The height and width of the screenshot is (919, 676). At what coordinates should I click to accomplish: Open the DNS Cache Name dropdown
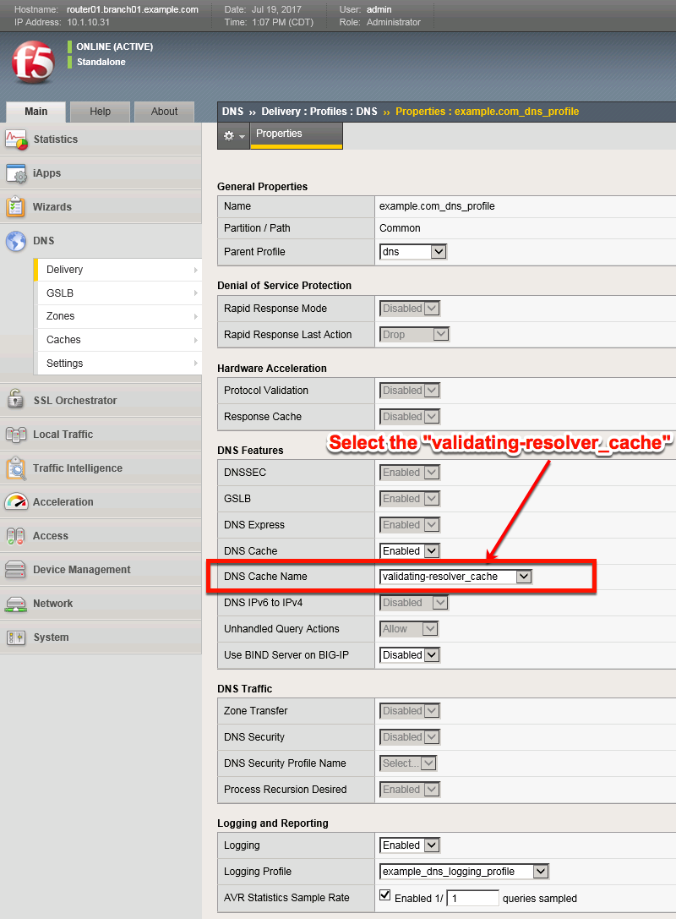(x=455, y=577)
